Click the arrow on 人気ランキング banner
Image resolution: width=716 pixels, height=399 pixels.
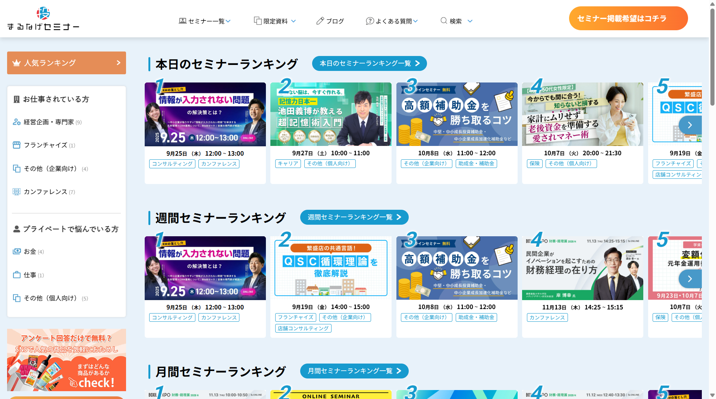[119, 63]
